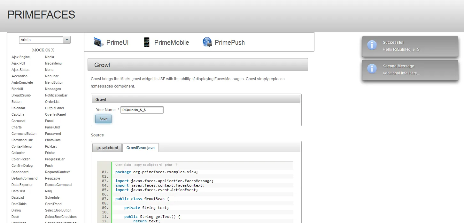Open the Color Picker demo
The height and width of the screenshot is (223, 464).
[x=21, y=159]
